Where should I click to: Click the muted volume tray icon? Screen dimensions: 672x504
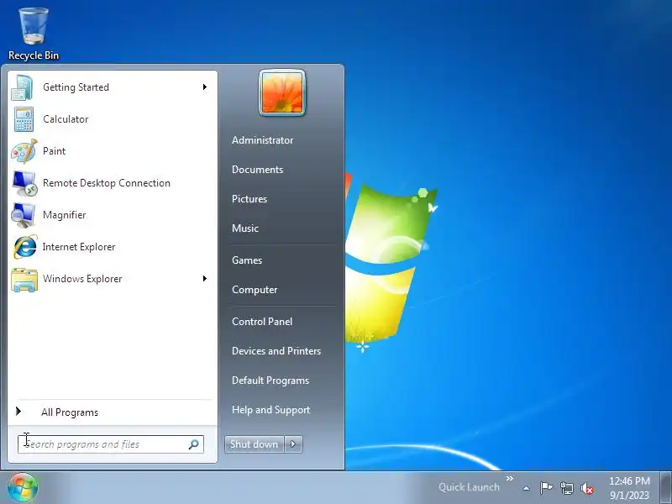pyautogui.click(x=586, y=488)
